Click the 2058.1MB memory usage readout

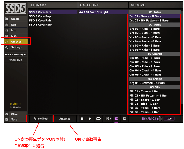(16, 60)
